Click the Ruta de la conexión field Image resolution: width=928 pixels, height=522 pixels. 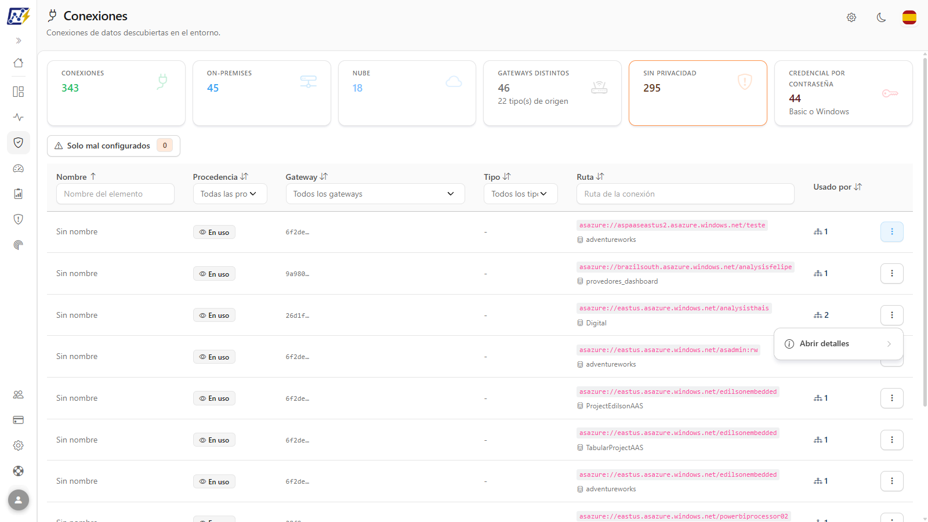pos(686,194)
